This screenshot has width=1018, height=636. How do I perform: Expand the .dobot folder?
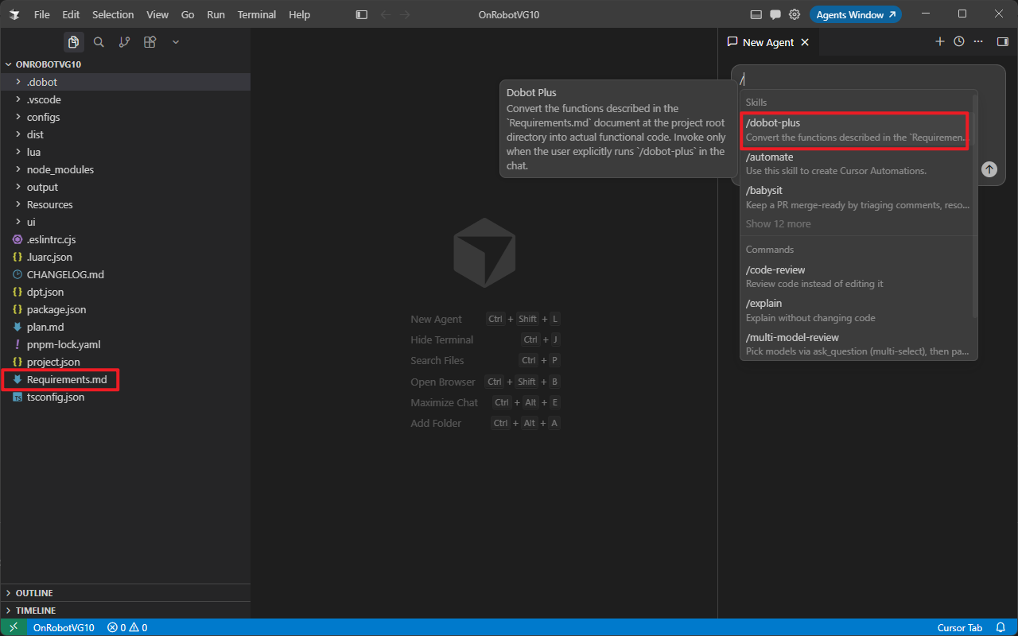point(125,82)
